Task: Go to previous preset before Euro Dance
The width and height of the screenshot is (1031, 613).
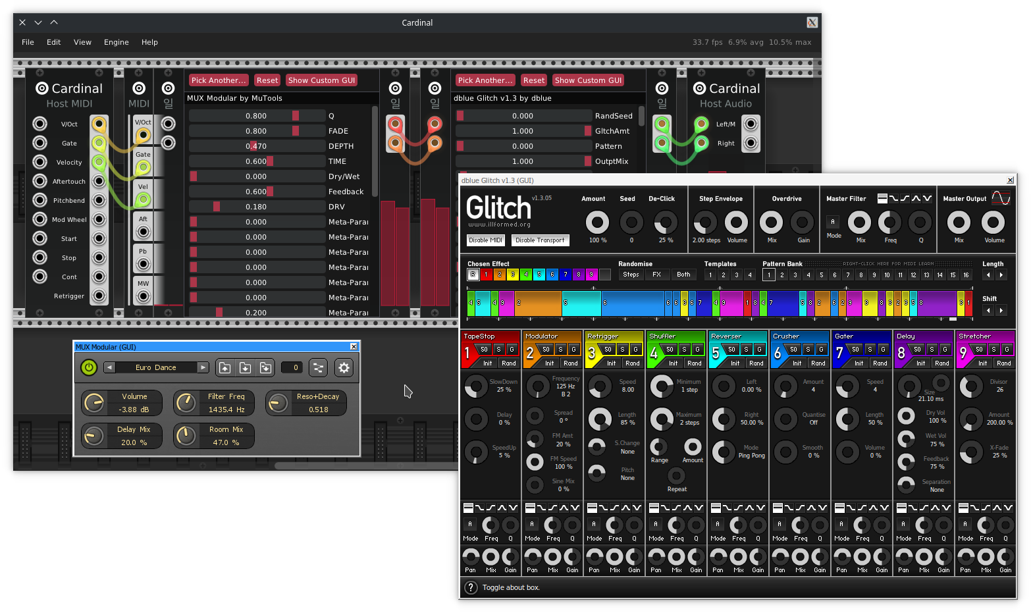Action: (x=110, y=367)
